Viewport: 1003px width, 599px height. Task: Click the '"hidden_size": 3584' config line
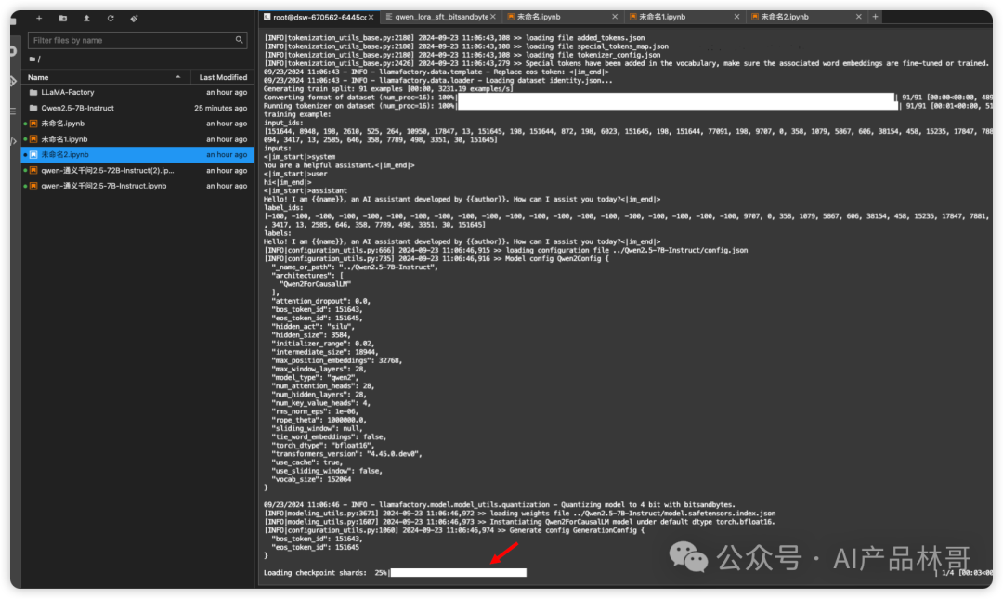pos(311,334)
